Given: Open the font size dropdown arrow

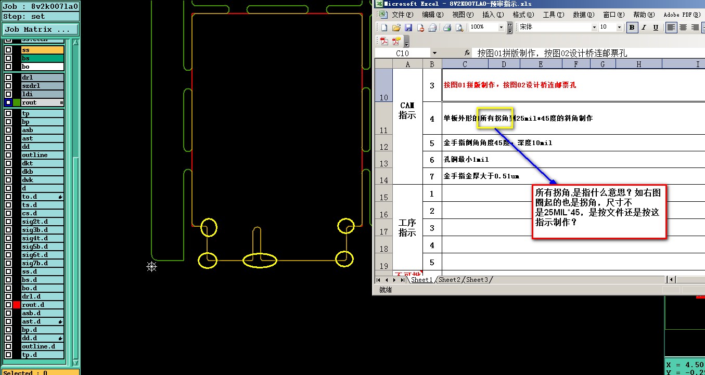Looking at the screenshot, I should (619, 28).
